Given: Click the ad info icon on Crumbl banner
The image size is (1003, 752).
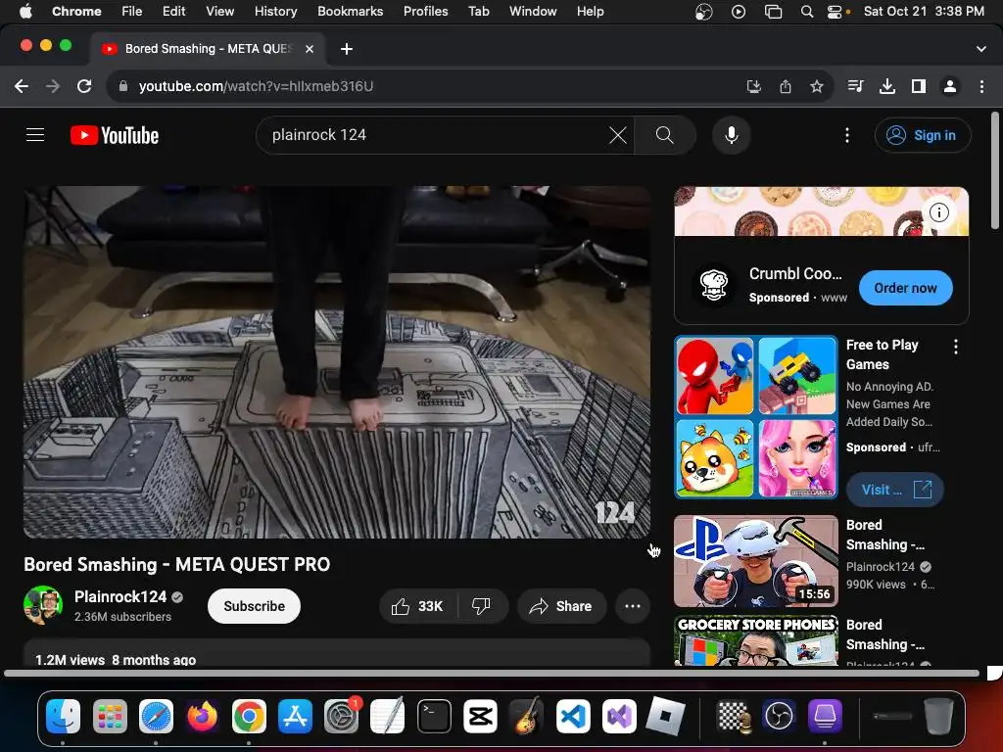Looking at the screenshot, I should [938, 212].
